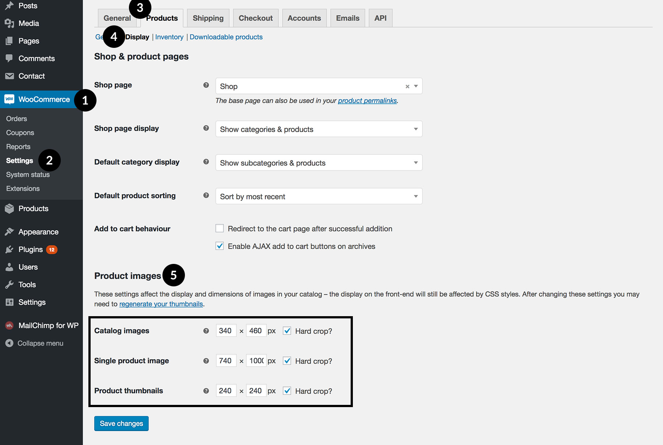Click the Save changes button
663x445 pixels.
(x=121, y=423)
